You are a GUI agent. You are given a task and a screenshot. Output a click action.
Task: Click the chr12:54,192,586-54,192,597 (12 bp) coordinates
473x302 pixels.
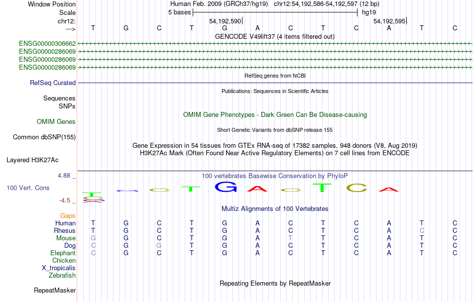pos(327,4)
